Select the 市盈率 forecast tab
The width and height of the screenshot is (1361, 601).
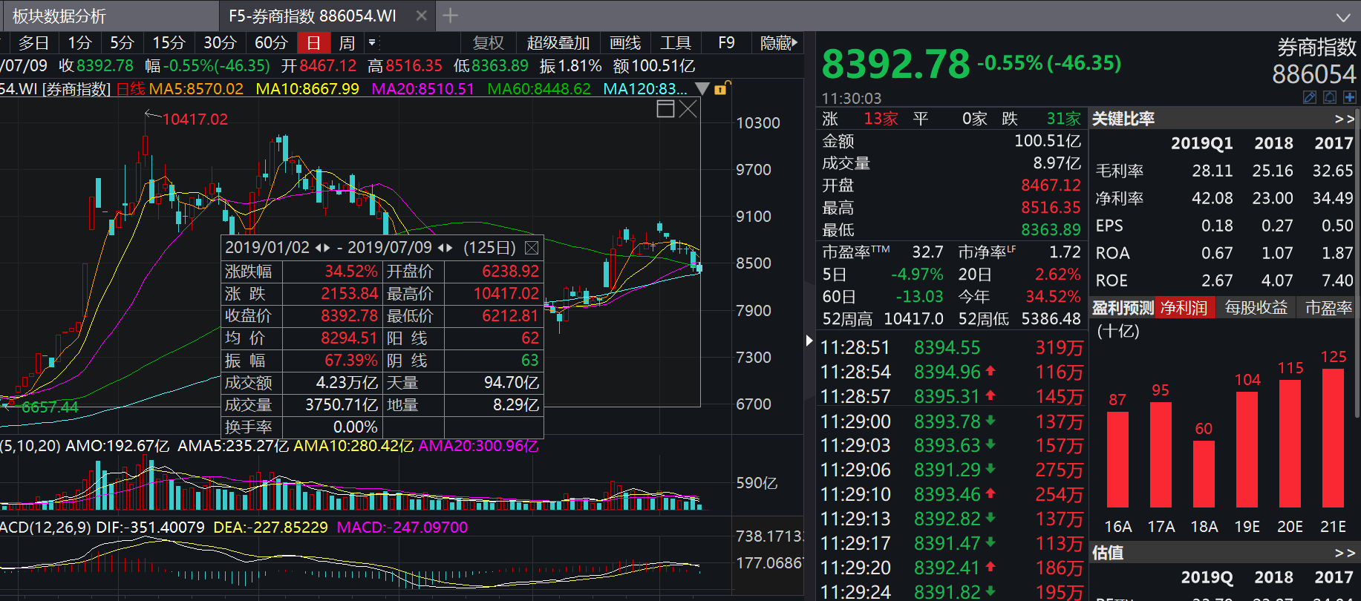pyautogui.click(x=1328, y=308)
